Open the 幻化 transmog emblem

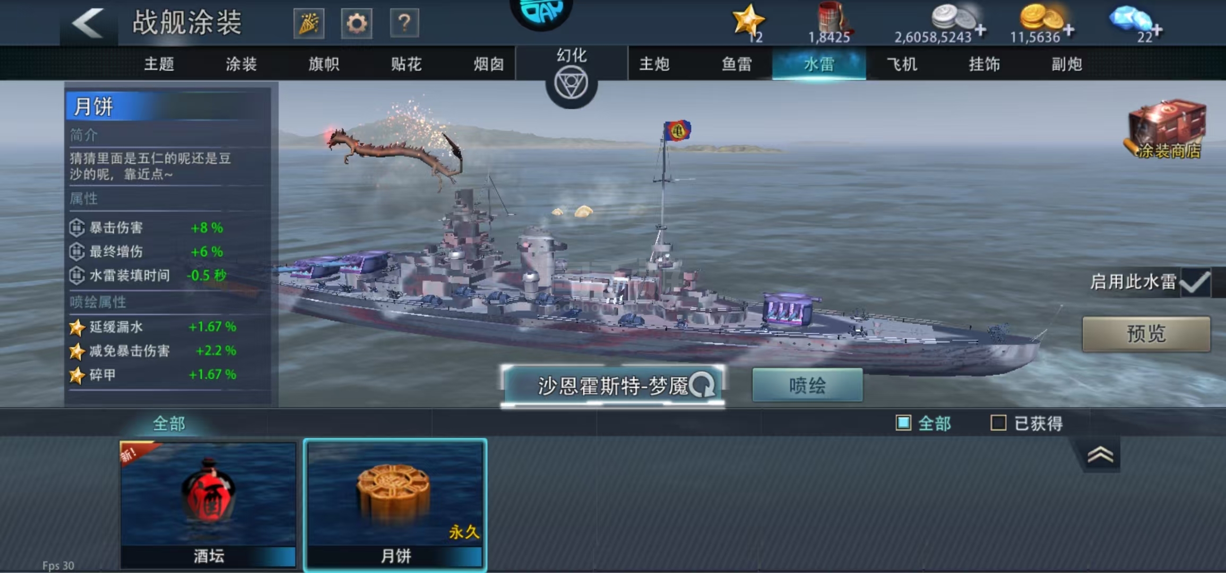[x=571, y=84]
